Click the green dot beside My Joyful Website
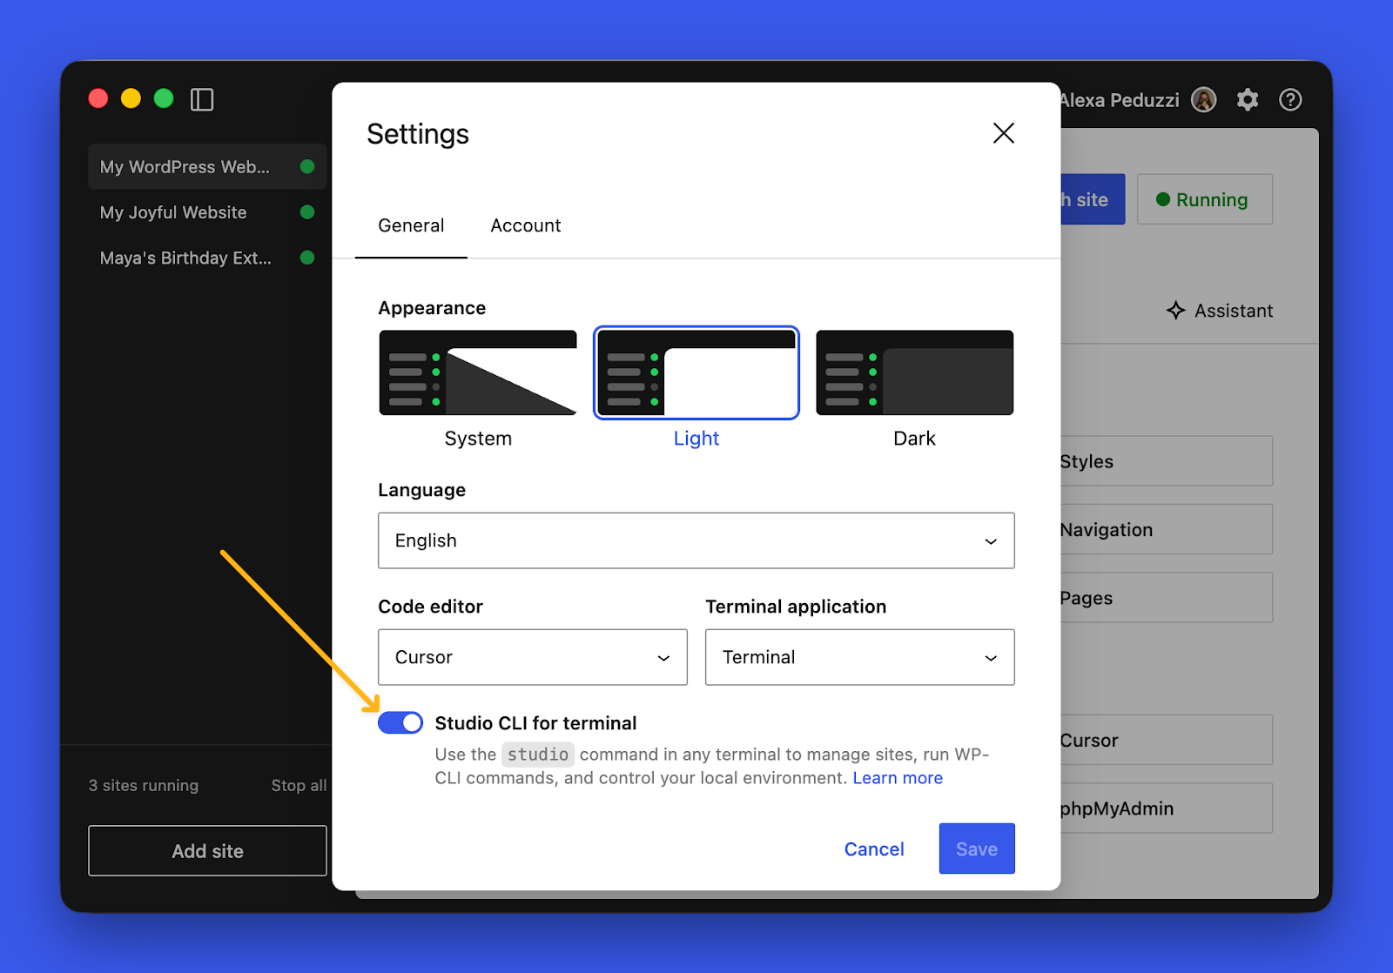 point(307,211)
